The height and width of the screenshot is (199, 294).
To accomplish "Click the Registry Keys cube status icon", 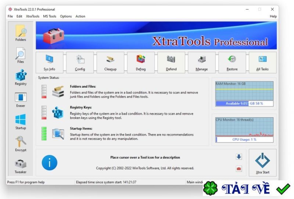I will (58, 113).
